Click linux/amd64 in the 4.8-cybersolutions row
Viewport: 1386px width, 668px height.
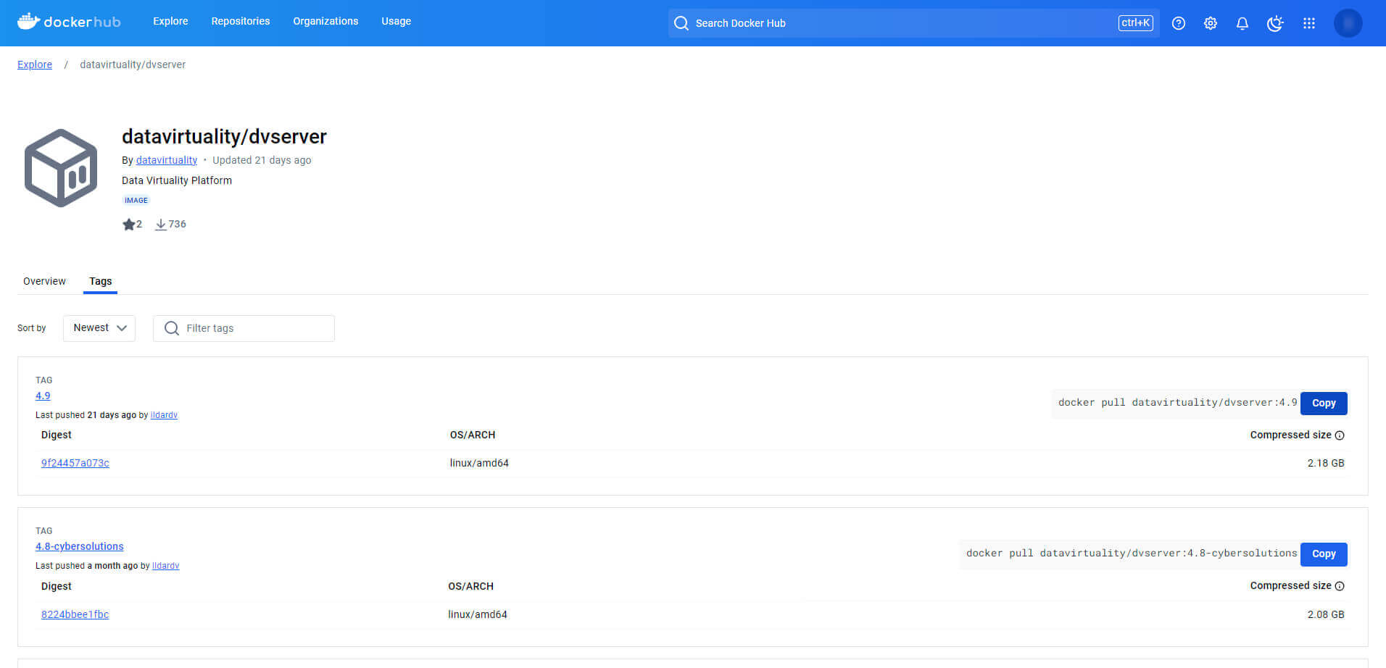tap(478, 614)
